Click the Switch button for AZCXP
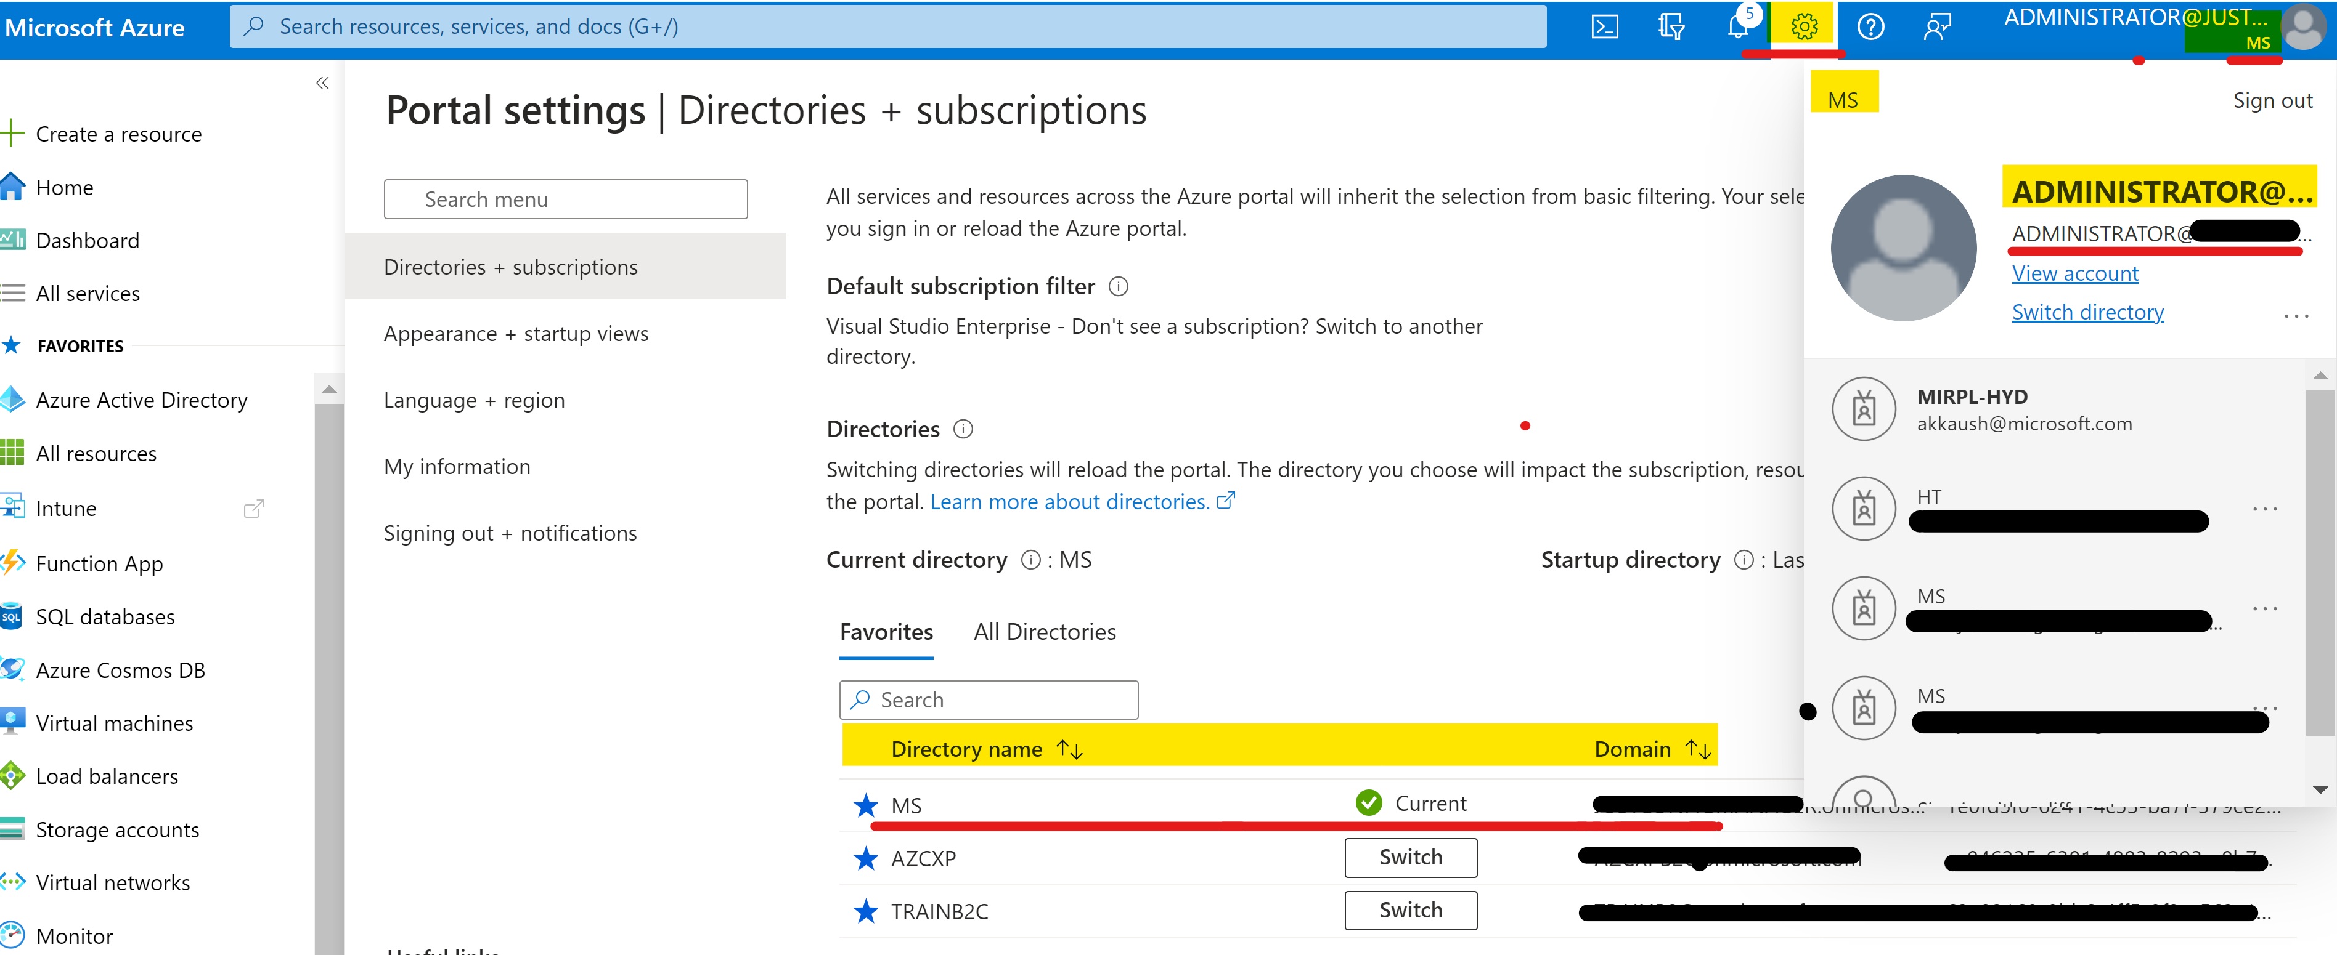The height and width of the screenshot is (955, 2337). [1410, 857]
